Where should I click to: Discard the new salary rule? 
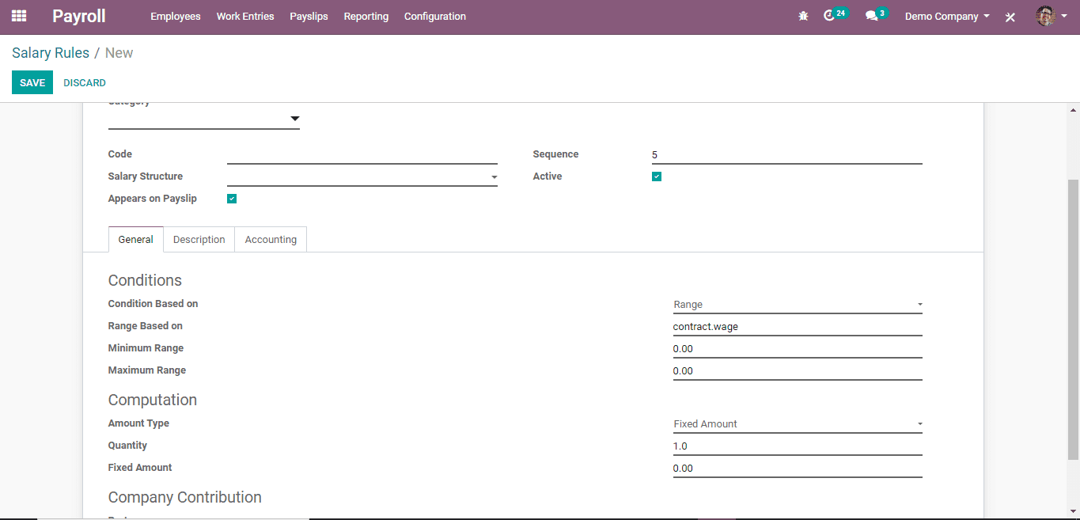85,83
